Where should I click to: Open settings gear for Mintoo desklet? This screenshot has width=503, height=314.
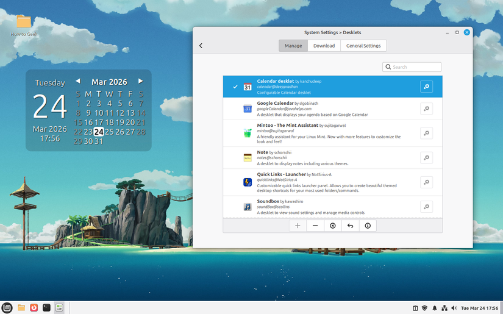pos(426,133)
